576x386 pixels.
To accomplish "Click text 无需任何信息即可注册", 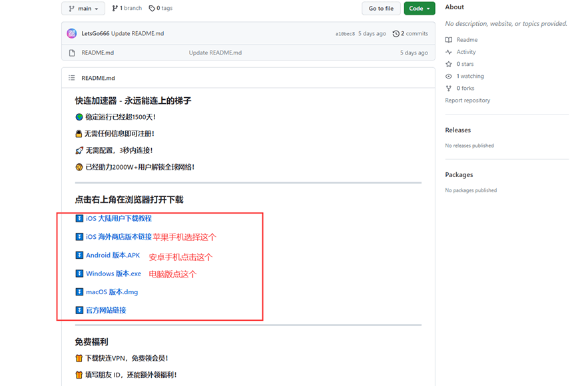I will coord(119,134).
